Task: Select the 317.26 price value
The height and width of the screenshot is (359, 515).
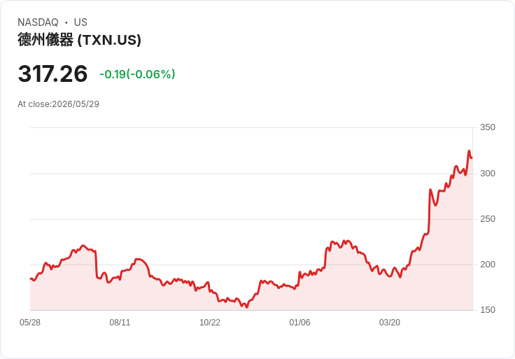Action: 53,73
